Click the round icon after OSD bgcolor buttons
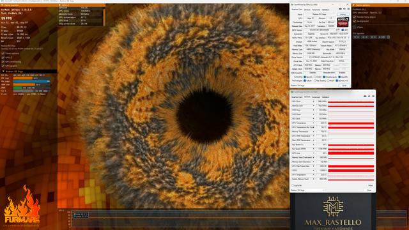409x230 pixels. point(388,37)
